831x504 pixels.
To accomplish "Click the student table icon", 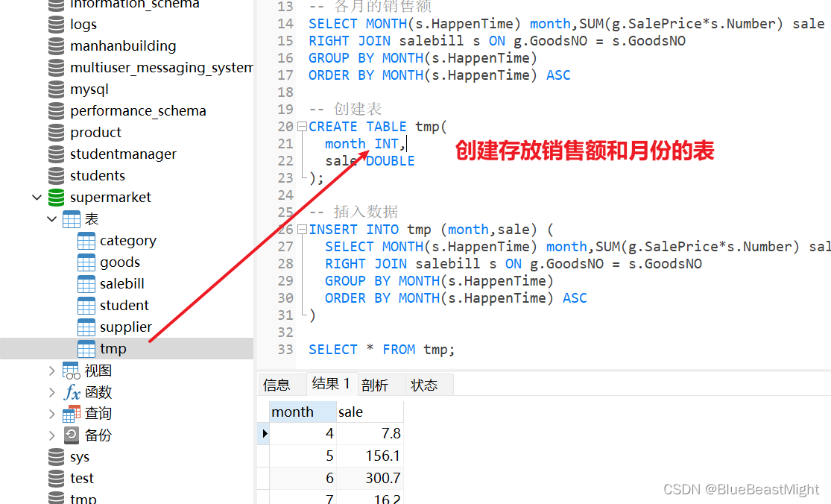I will [86, 306].
